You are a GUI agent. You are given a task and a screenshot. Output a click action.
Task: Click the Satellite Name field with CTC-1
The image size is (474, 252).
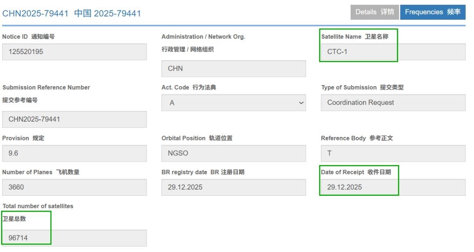[x=393, y=52]
